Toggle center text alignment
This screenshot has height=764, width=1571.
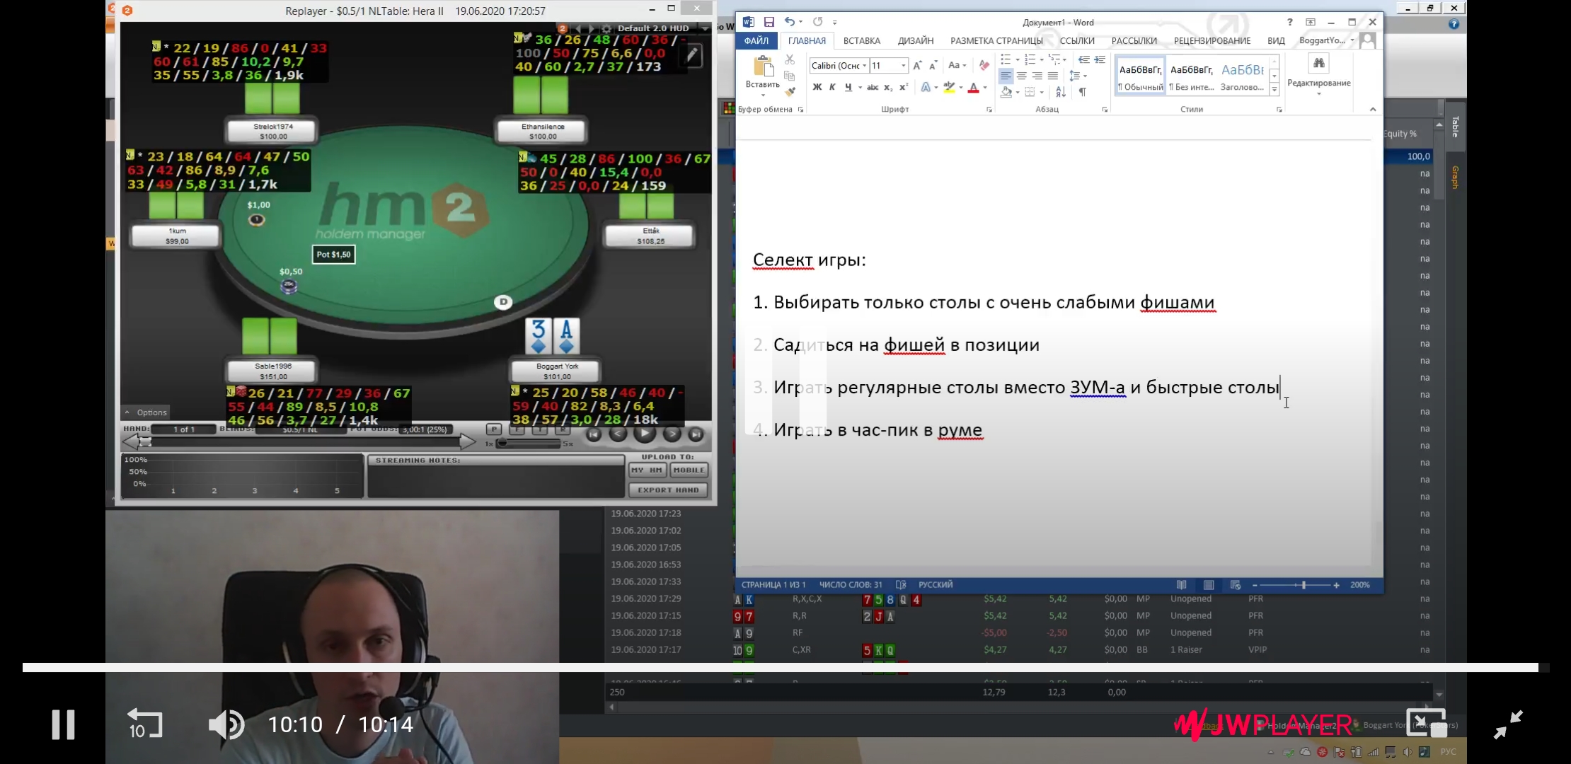[1021, 76]
